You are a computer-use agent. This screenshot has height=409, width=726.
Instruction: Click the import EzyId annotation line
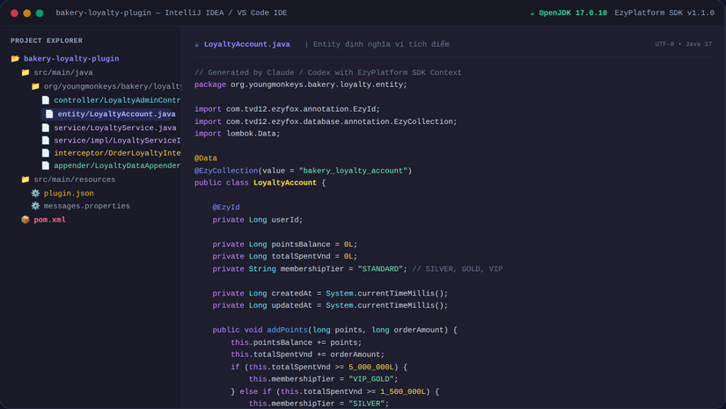point(287,109)
